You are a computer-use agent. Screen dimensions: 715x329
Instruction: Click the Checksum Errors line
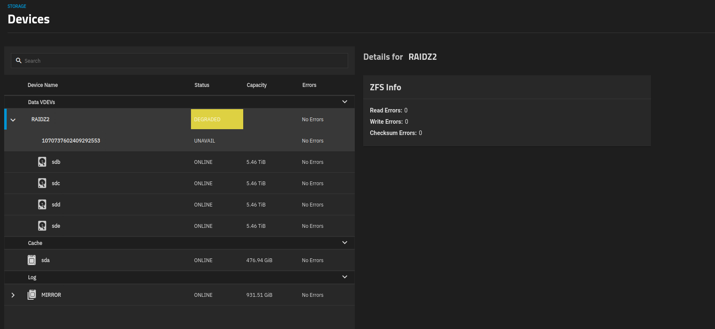pos(396,133)
